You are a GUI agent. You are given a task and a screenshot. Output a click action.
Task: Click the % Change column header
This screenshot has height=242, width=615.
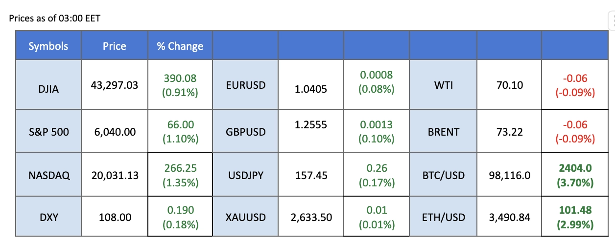(x=180, y=46)
